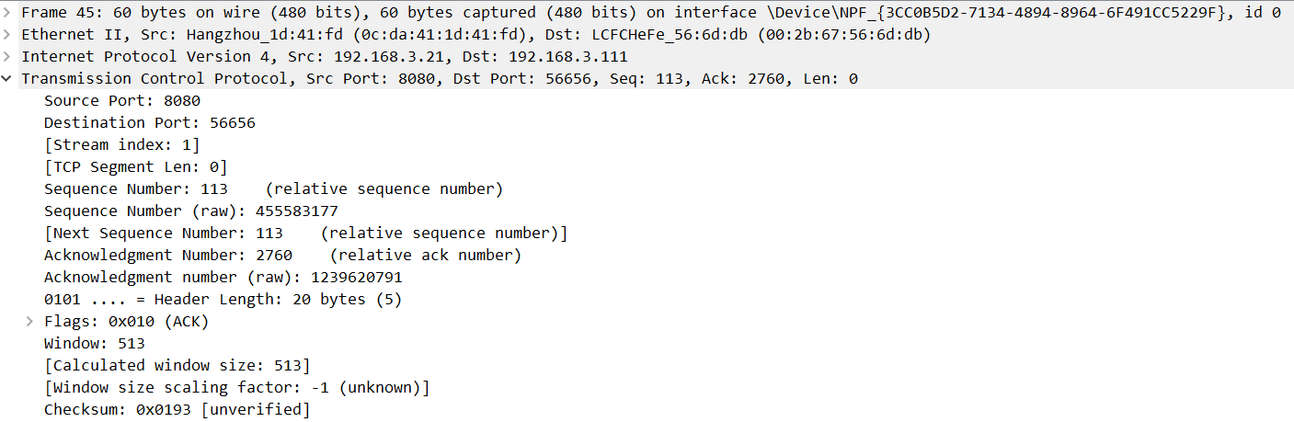Select the TCP Segment Len: 0 row

(136, 166)
